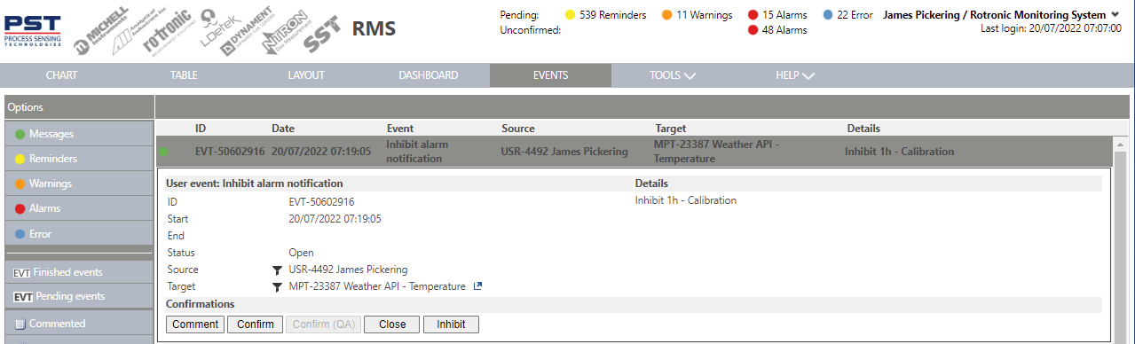This screenshot has height=344, width=1135.
Task: Click the EVT icon beside Pending events
Action: pos(22,296)
